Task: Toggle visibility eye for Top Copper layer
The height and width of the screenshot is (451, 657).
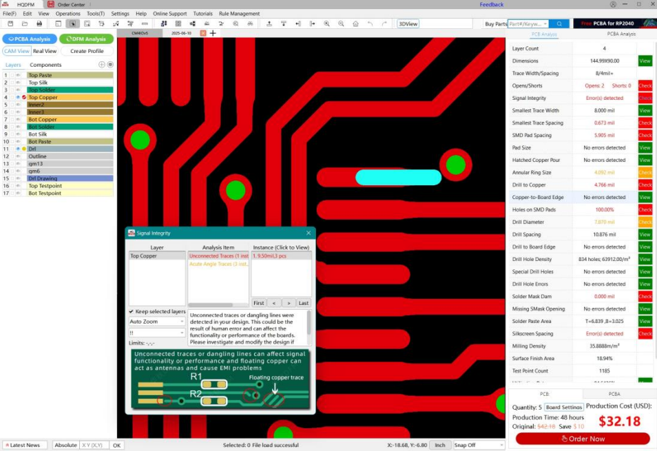Action: (18, 97)
